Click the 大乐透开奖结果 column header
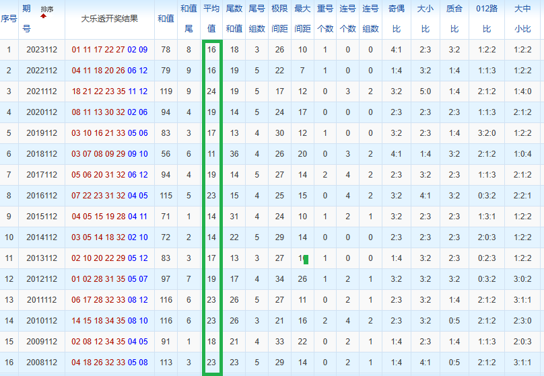 click(x=109, y=18)
